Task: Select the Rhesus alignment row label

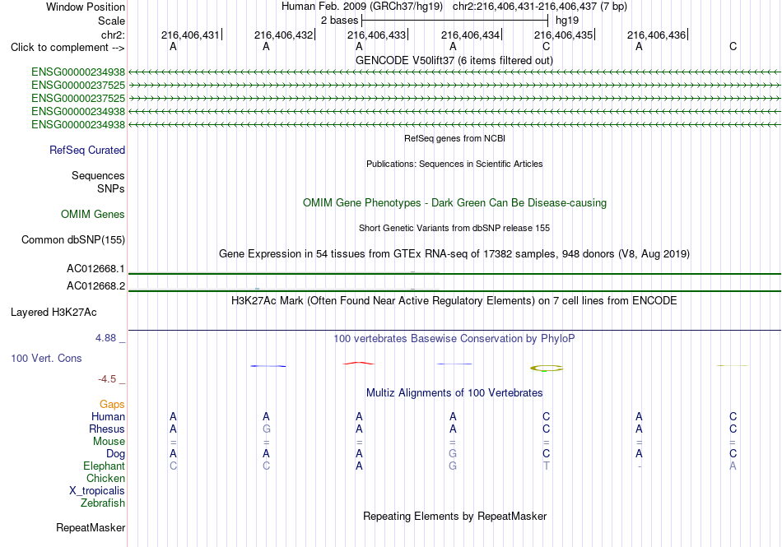Action: 107,429
